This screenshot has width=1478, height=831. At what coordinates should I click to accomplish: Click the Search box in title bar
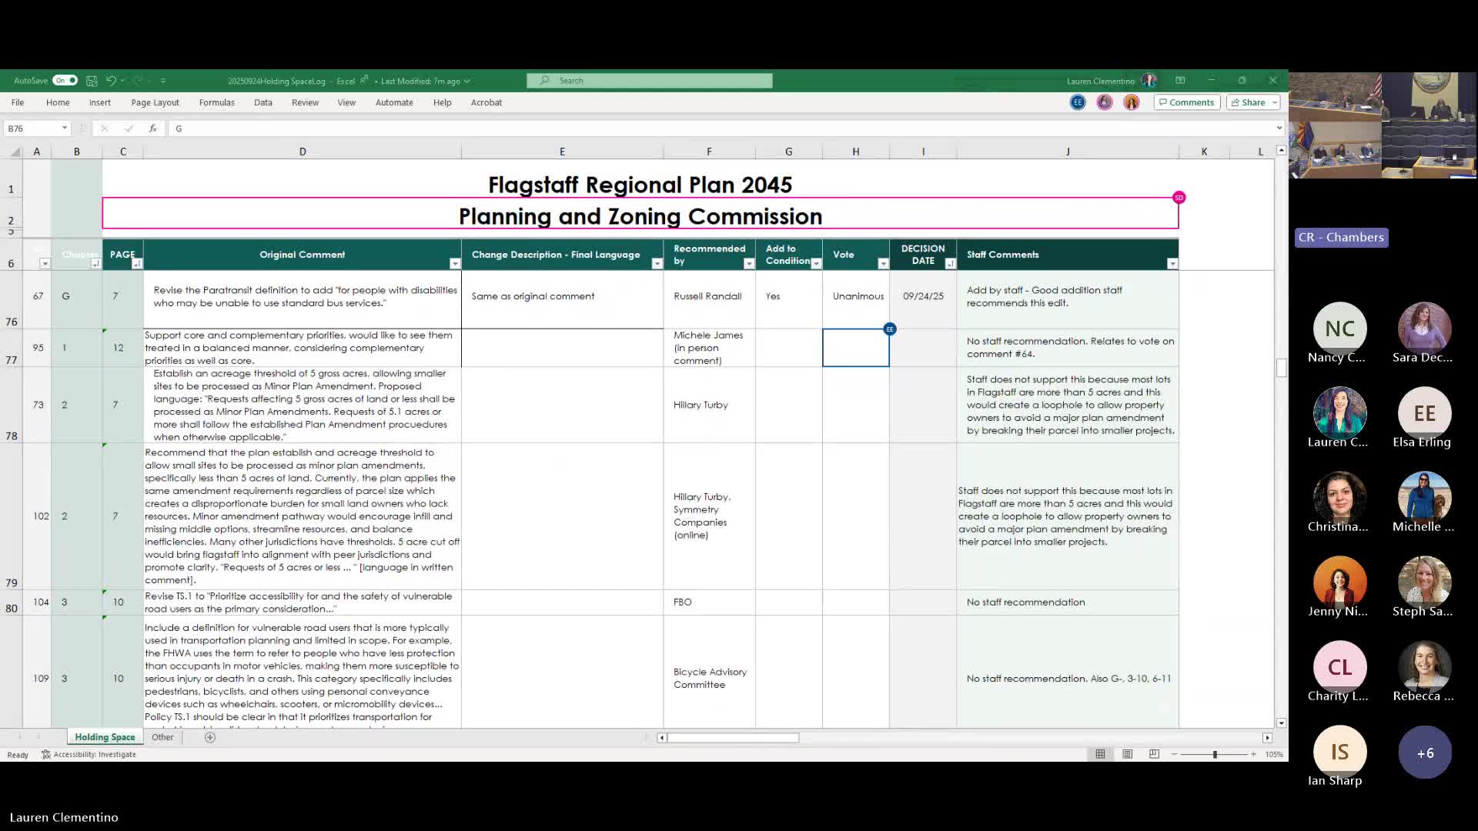coord(649,81)
